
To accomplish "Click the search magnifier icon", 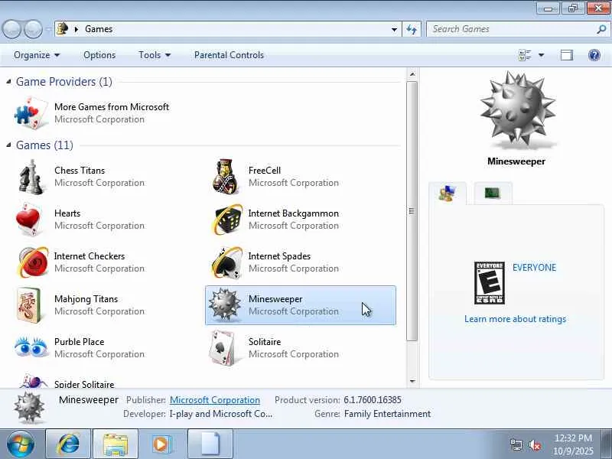I will (601, 29).
